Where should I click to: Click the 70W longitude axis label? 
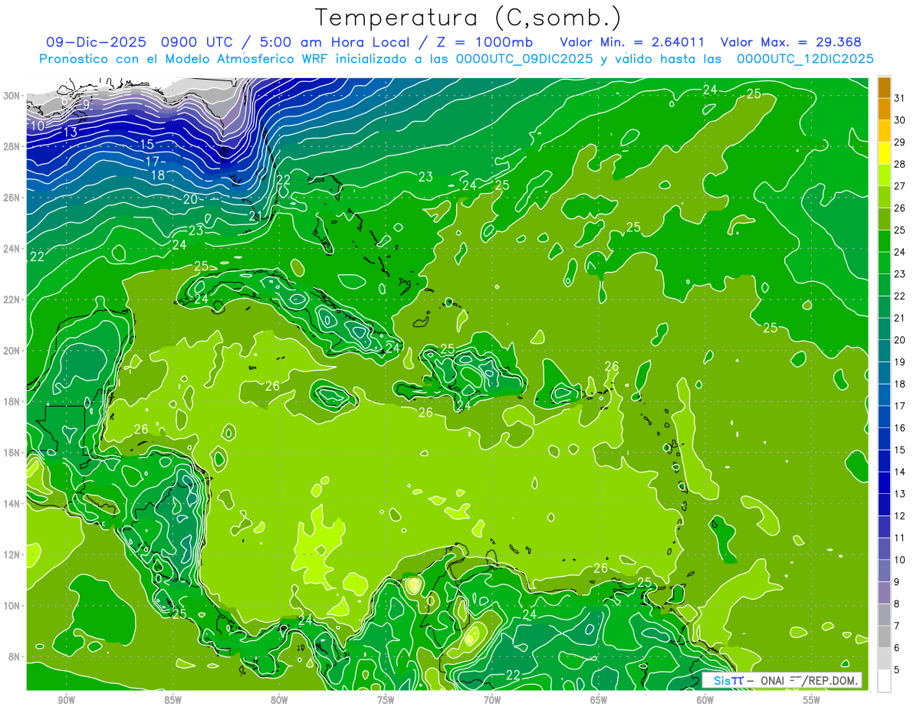pos(492,700)
